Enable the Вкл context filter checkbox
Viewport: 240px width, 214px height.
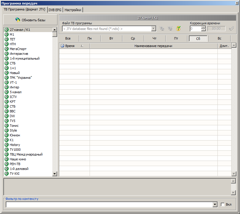[x=223, y=204]
